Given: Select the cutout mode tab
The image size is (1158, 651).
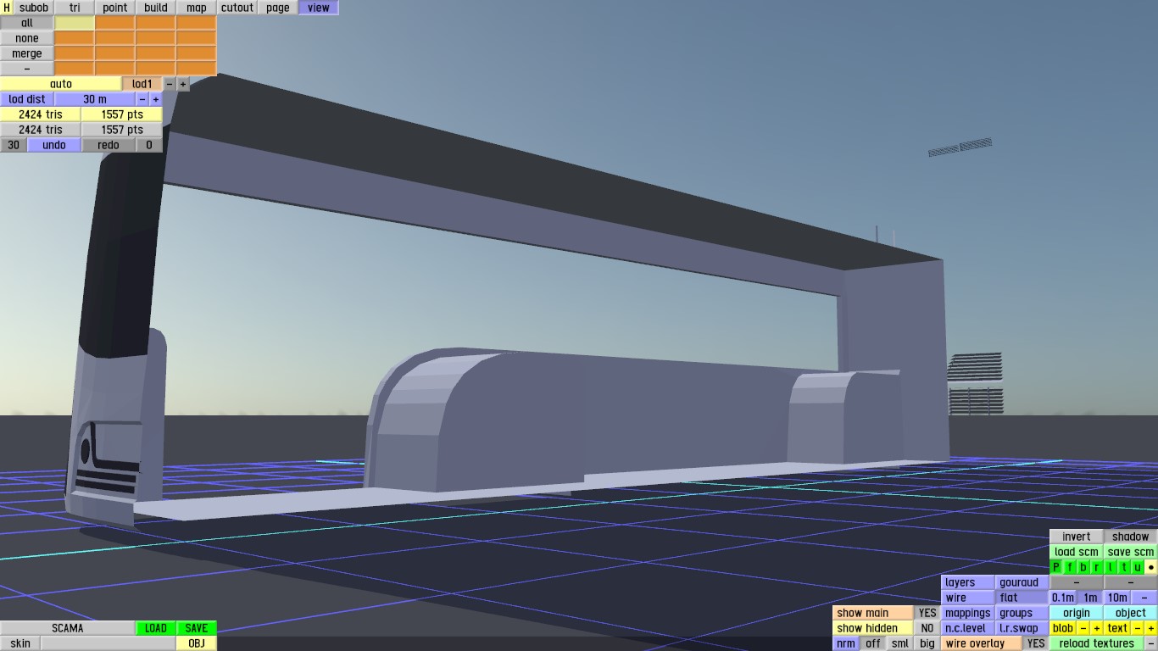Looking at the screenshot, I should point(237,8).
